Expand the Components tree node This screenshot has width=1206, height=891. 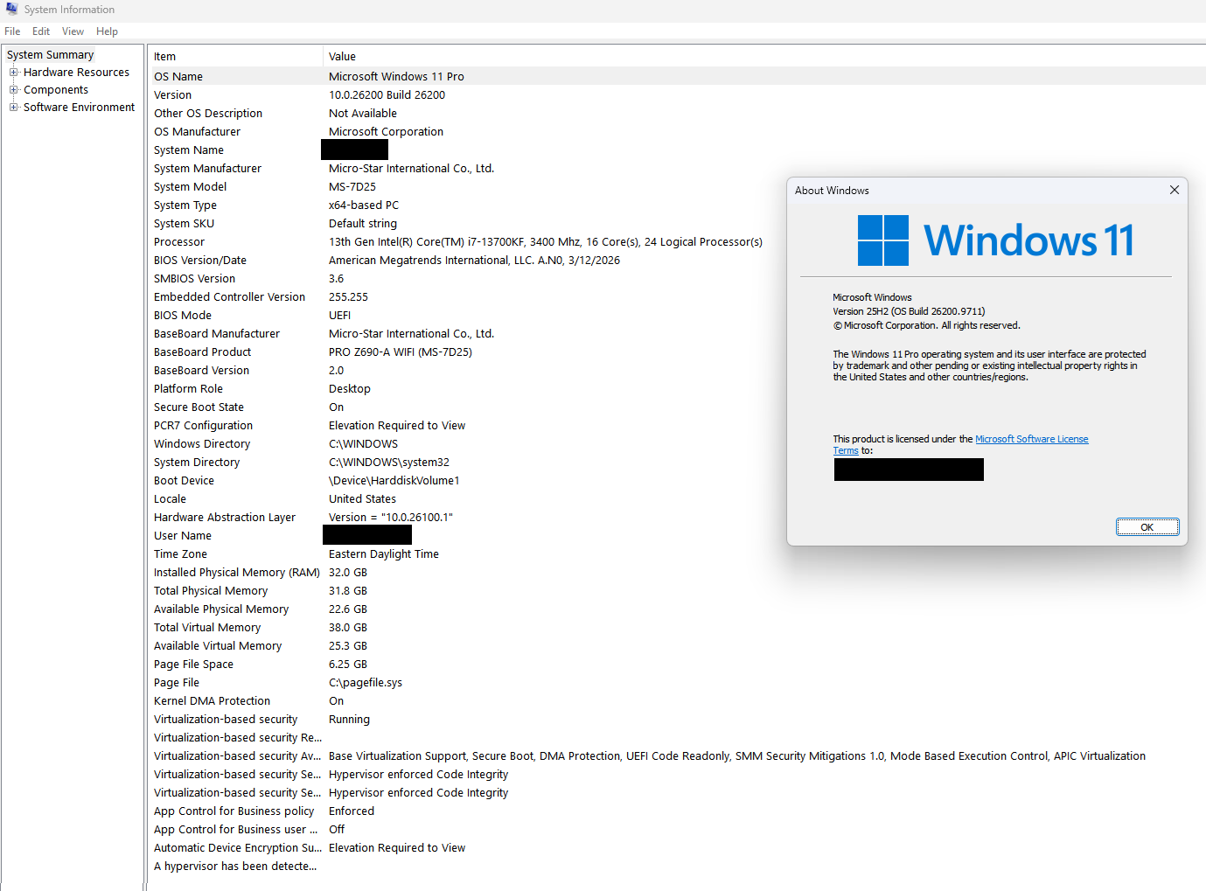point(14,90)
